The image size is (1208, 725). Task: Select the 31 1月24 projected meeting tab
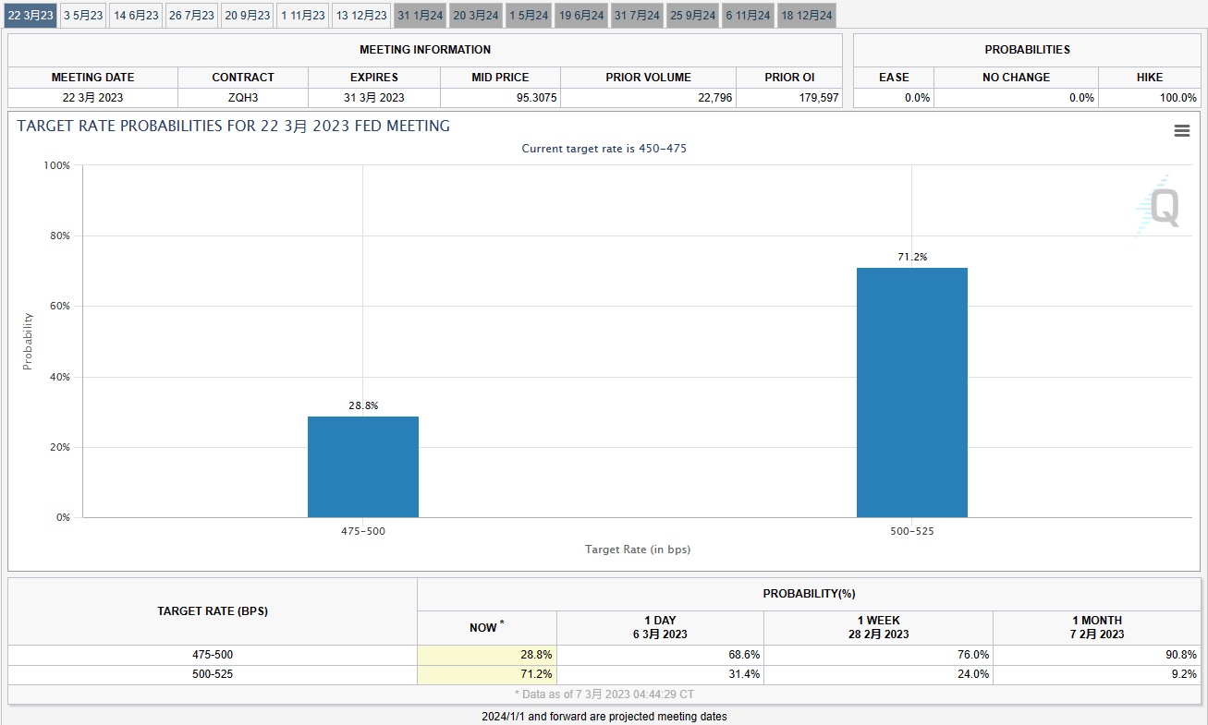click(x=421, y=15)
